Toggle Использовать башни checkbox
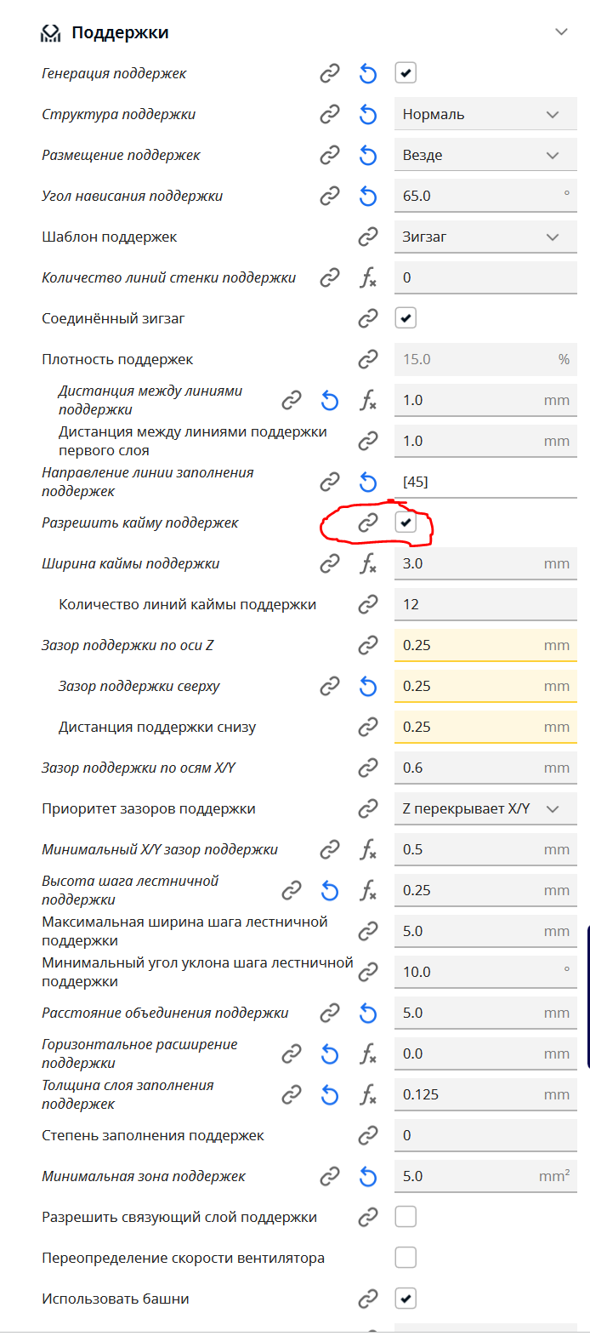 [406, 1299]
